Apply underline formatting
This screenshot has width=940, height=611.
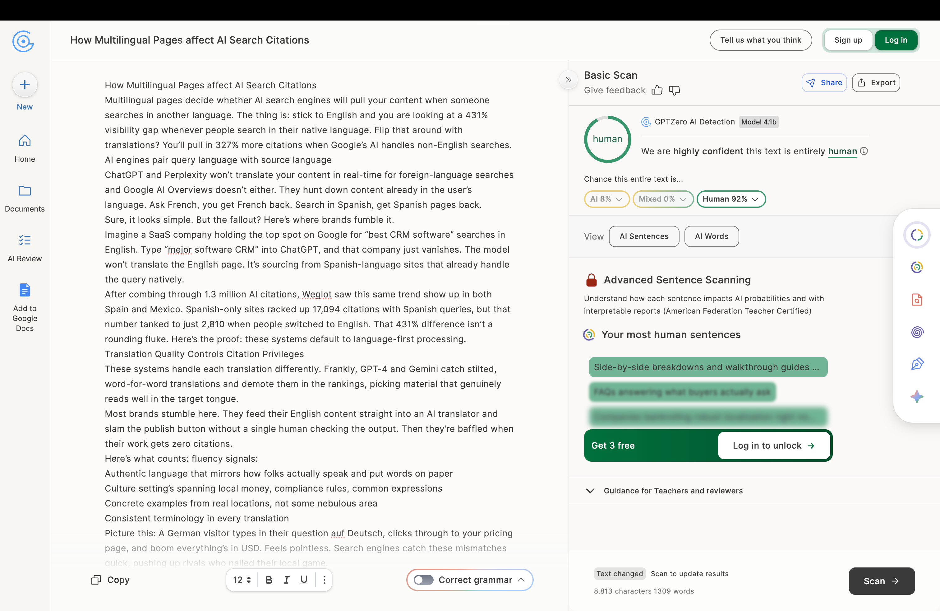(304, 580)
